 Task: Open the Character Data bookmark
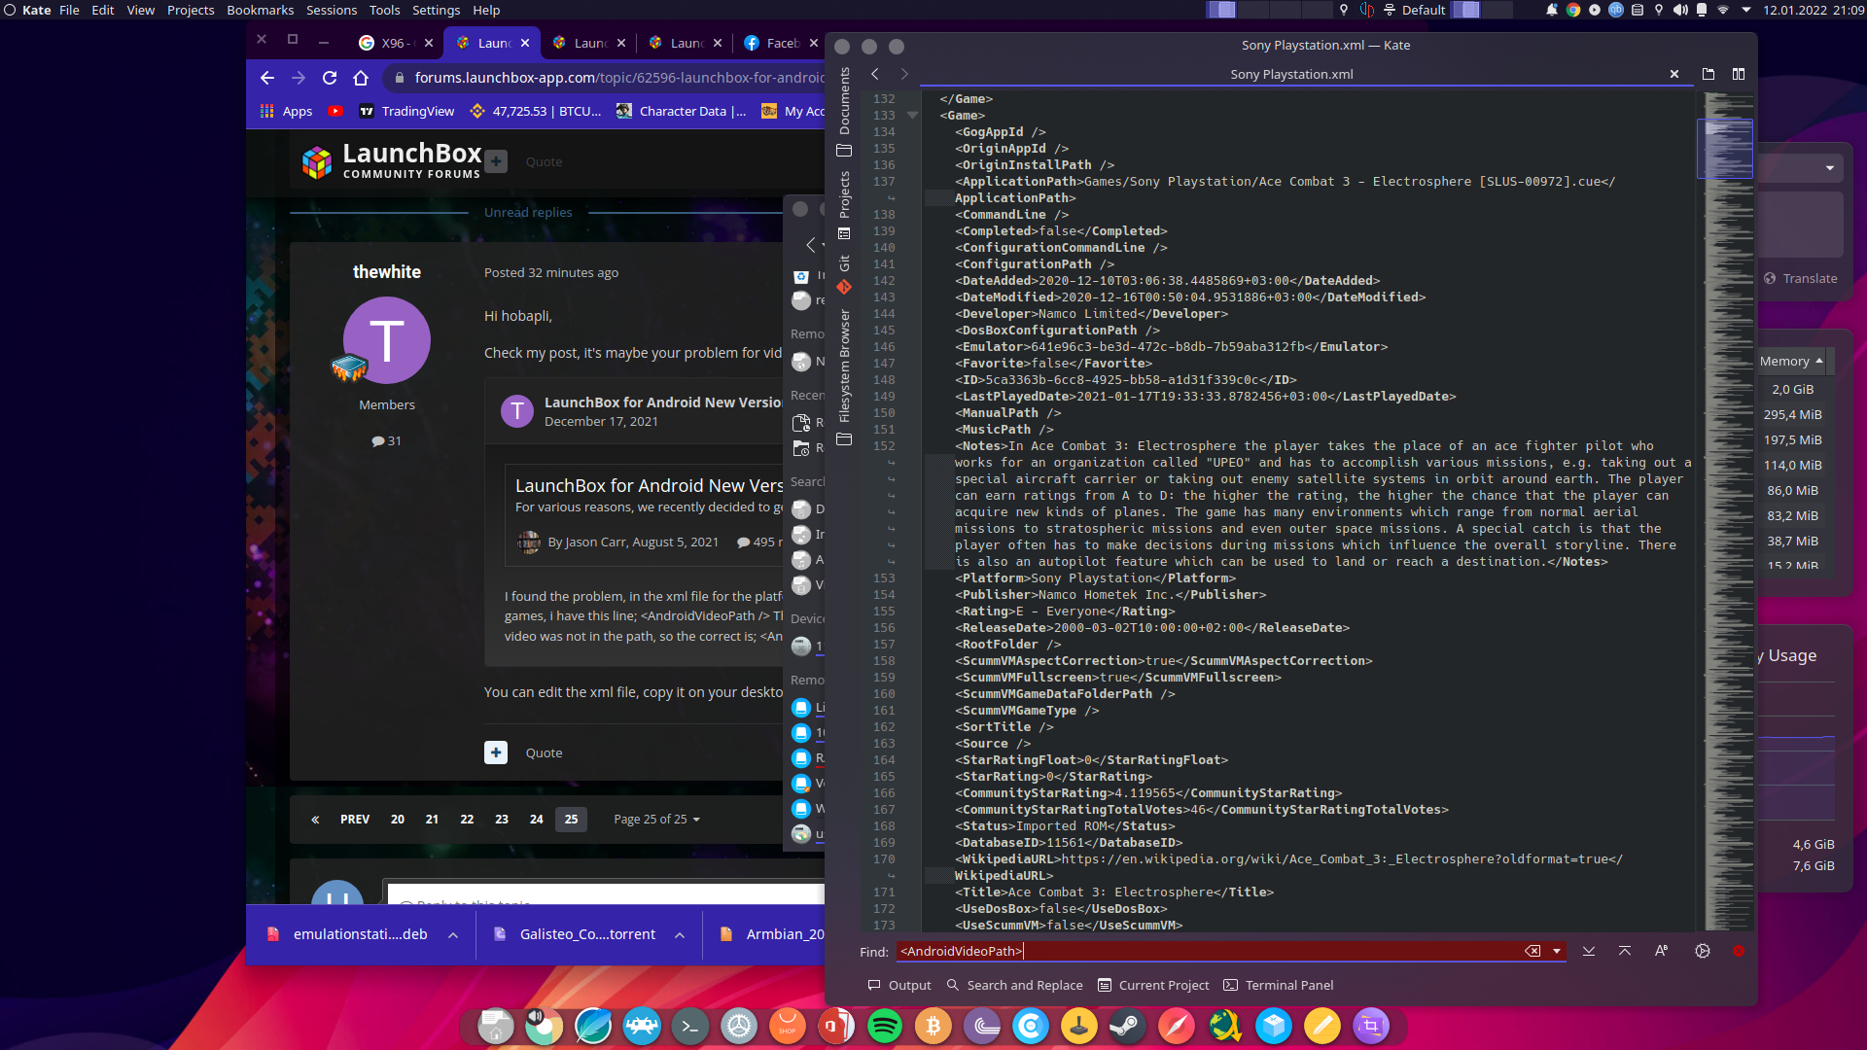(681, 111)
